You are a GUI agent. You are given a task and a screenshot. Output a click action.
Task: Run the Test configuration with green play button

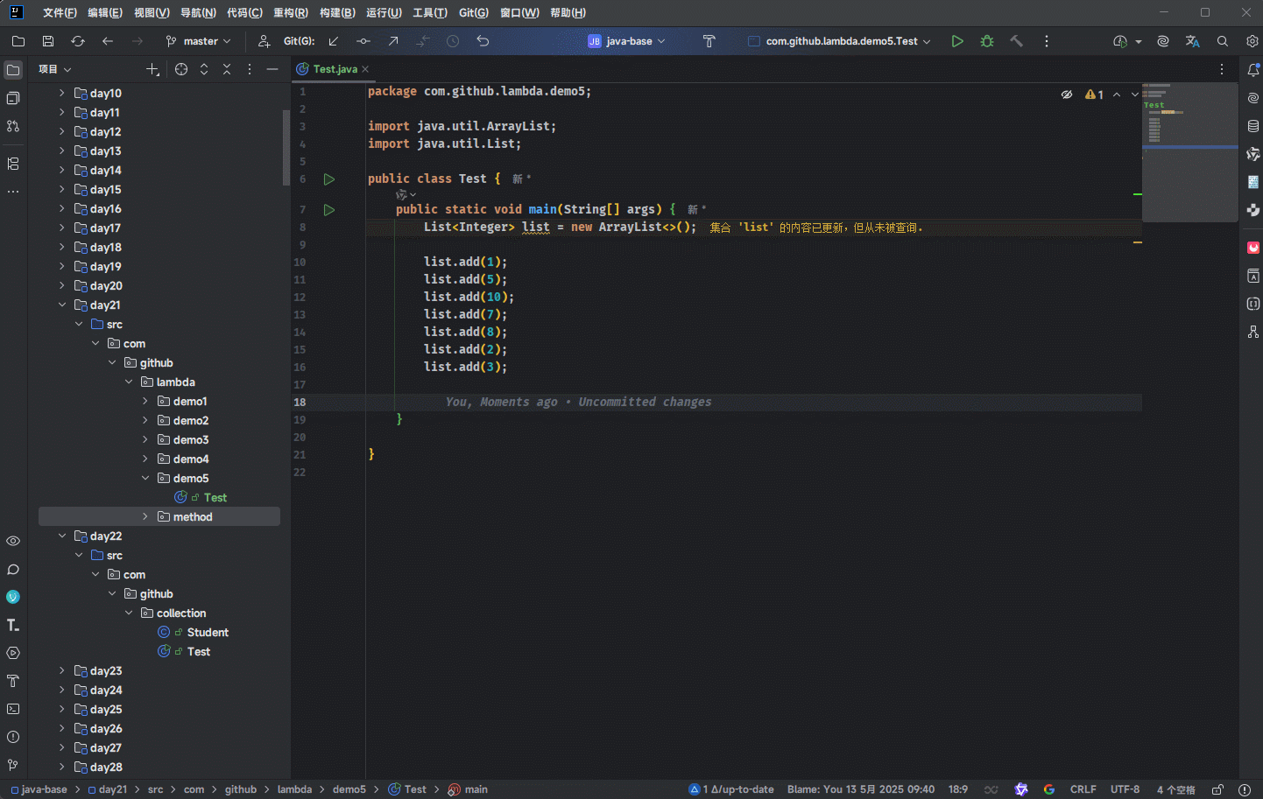[957, 41]
